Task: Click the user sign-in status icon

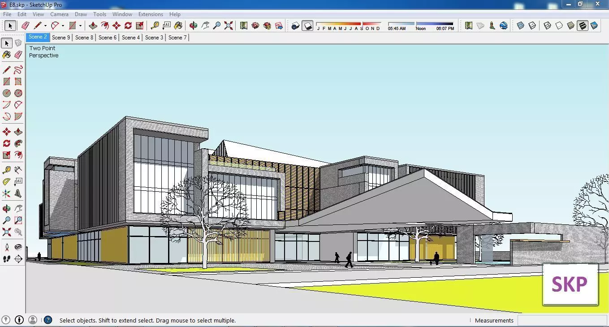Action: tap(33, 320)
